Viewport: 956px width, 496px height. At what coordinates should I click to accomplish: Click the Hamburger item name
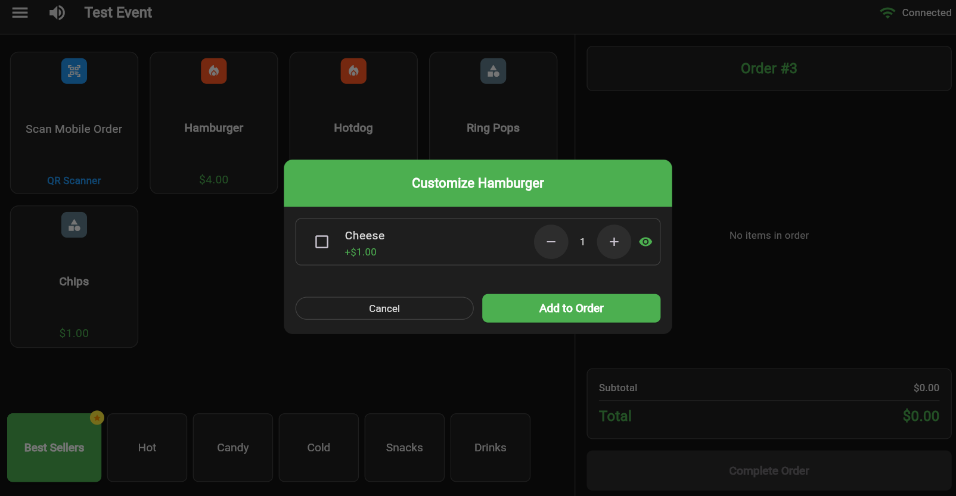click(x=214, y=128)
